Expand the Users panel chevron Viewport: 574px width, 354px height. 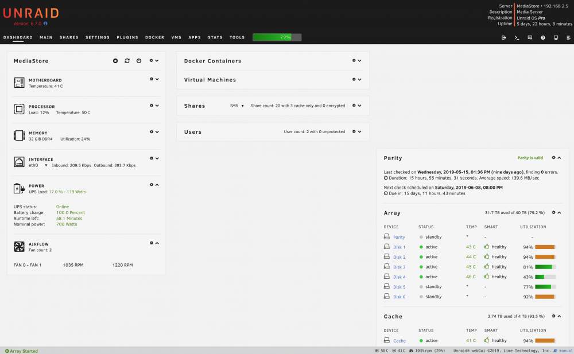pos(360,131)
